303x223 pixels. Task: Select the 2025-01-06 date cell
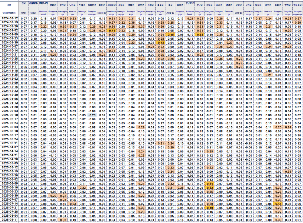9,99
